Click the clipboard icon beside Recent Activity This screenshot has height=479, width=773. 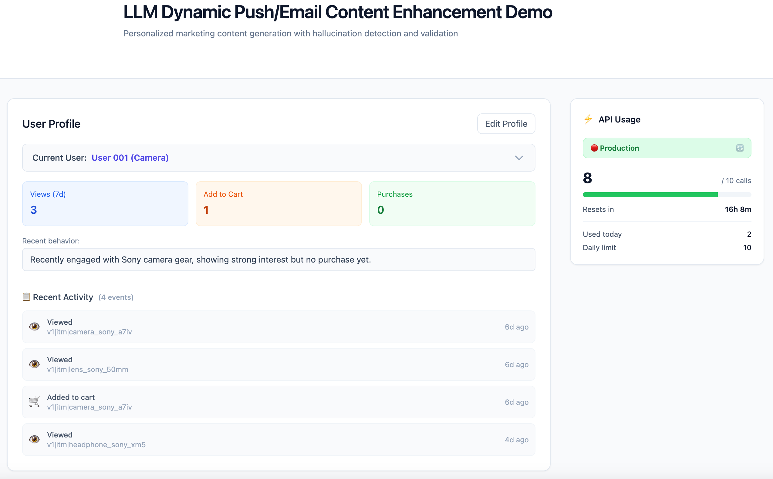(x=26, y=297)
